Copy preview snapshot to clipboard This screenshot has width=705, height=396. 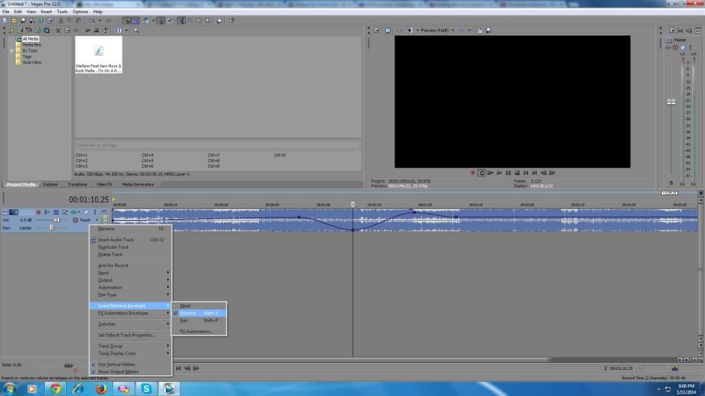click(479, 30)
